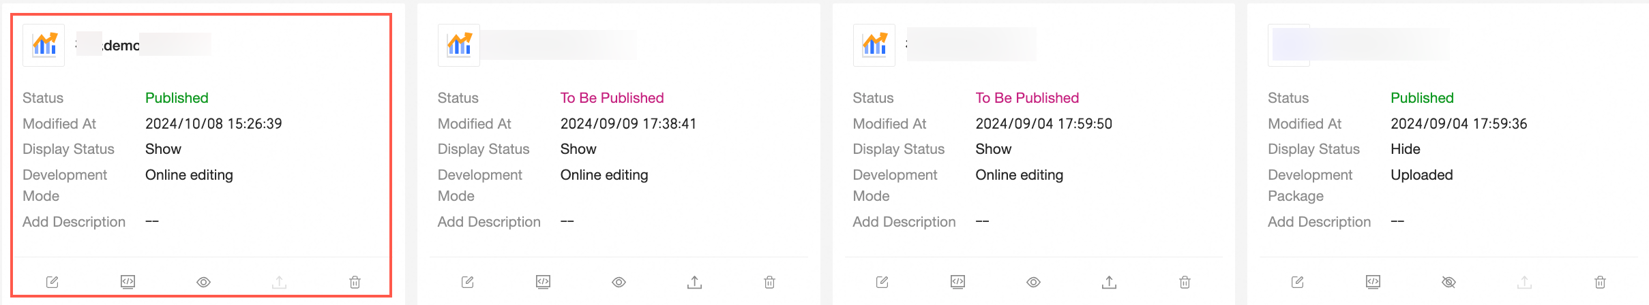Click edit icon on the Hide-status card
This screenshot has height=305, width=1649.
coord(1297,282)
